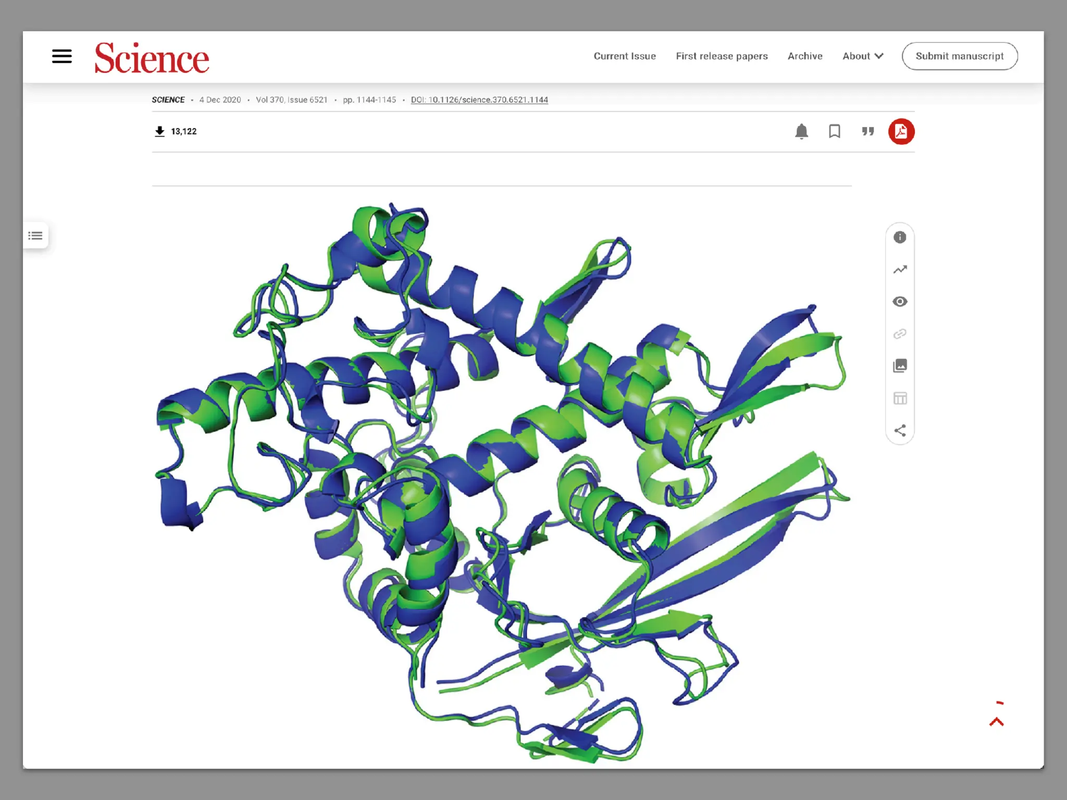Jump to top with the red chevron

coord(996,721)
